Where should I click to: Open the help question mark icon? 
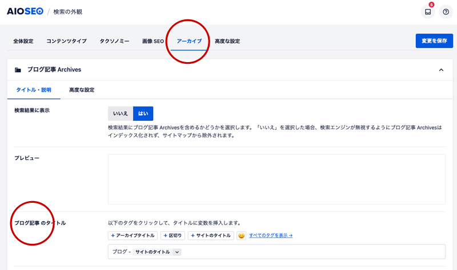[x=446, y=12]
